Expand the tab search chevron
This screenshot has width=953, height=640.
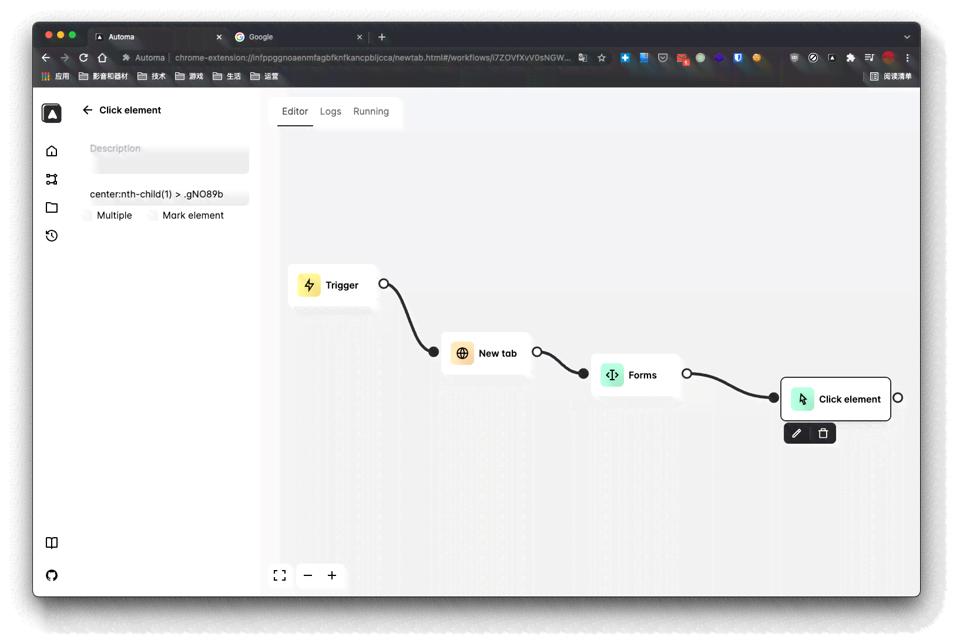tap(907, 37)
